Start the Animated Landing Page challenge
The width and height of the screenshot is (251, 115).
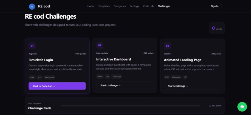(192, 86)
